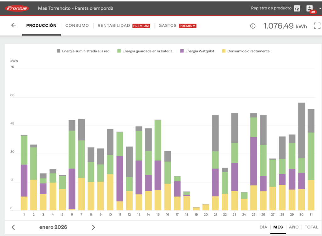Go to previous month with left chevron
The width and height of the screenshot is (322, 236).
(13, 227)
